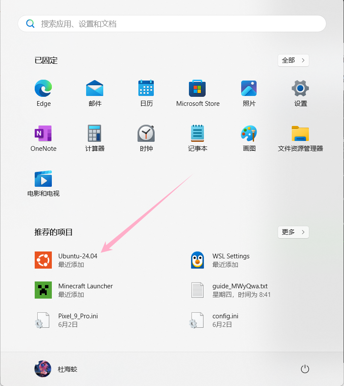Viewport: 344px width, 386px height.
Task: Click the guide_MWyQwa.txt document icon
Action: [197, 290]
